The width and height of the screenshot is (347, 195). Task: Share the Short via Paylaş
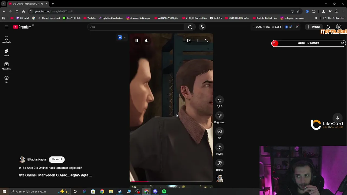[220, 147]
